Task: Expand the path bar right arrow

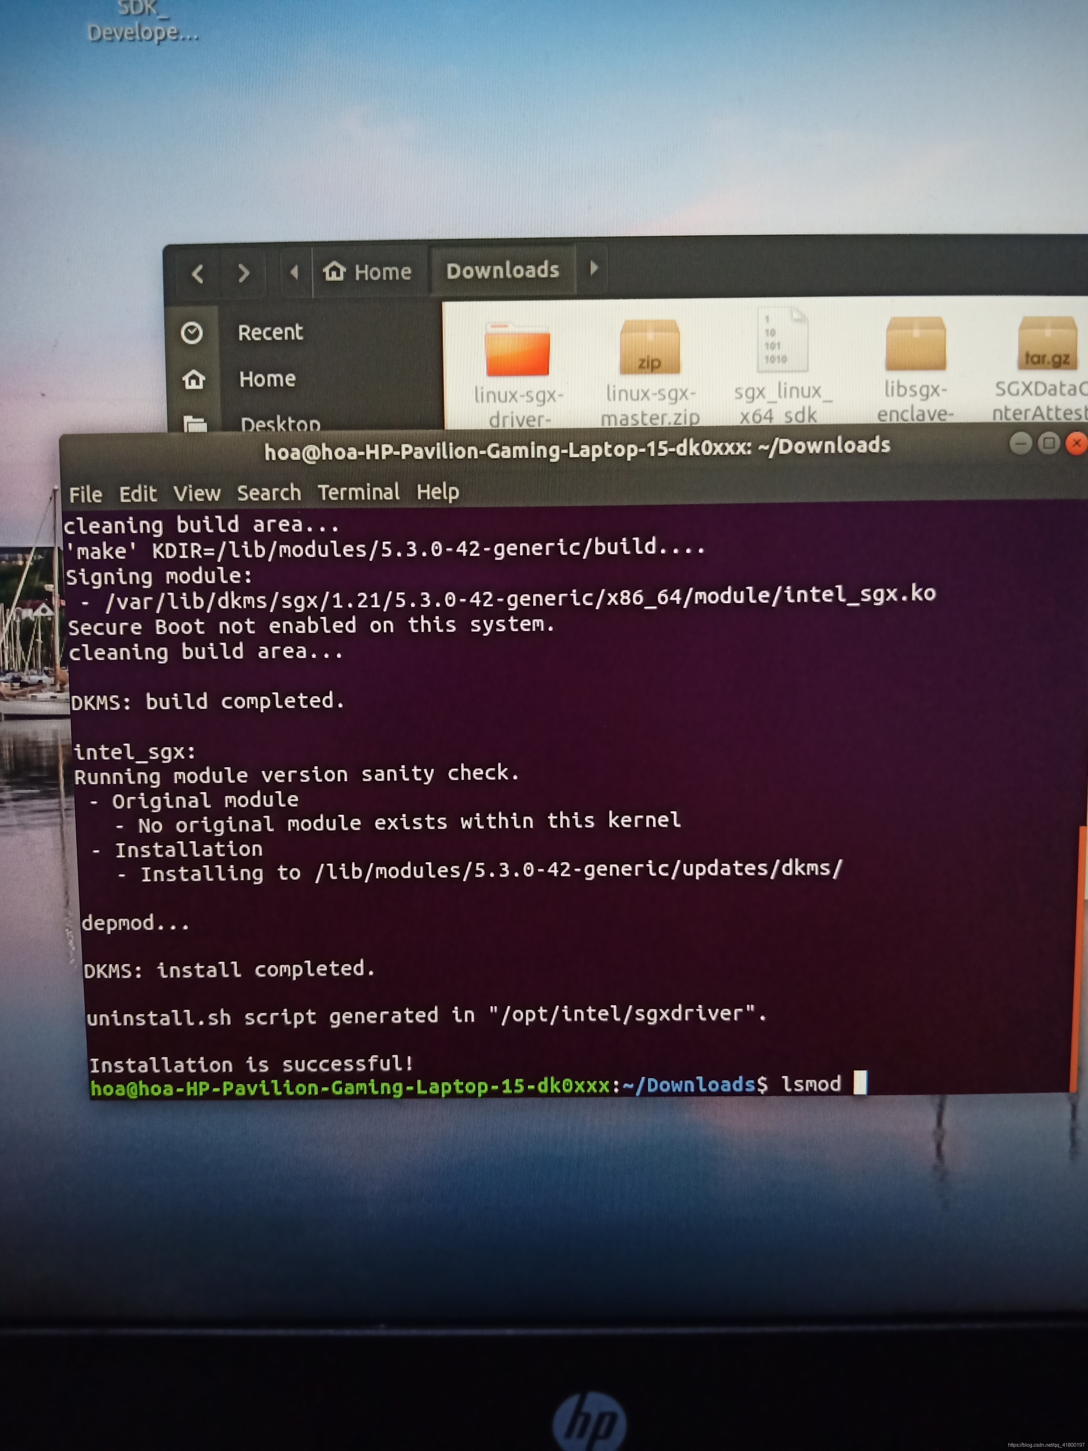Action: click(593, 268)
